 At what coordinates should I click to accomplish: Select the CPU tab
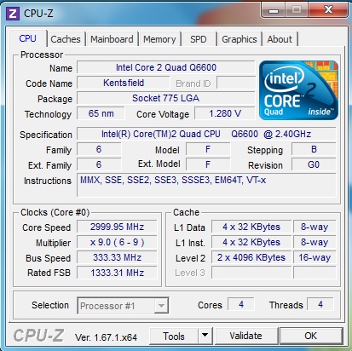click(27, 38)
